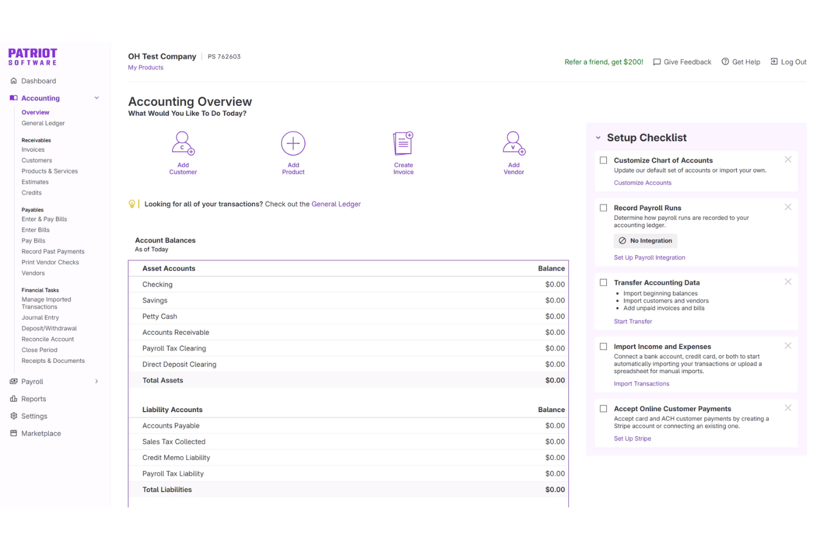Click the Add Product icon
Viewport: 824px width, 549px height.
pyautogui.click(x=293, y=143)
